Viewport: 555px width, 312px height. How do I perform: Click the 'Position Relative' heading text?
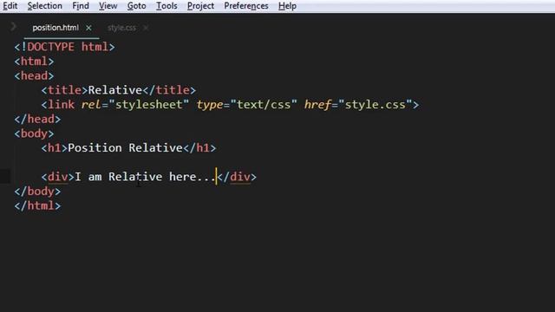[x=125, y=148]
